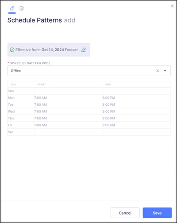Click the green checkmark status icon
Image resolution: width=177 pixels, height=223 pixels.
pos(12,50)
